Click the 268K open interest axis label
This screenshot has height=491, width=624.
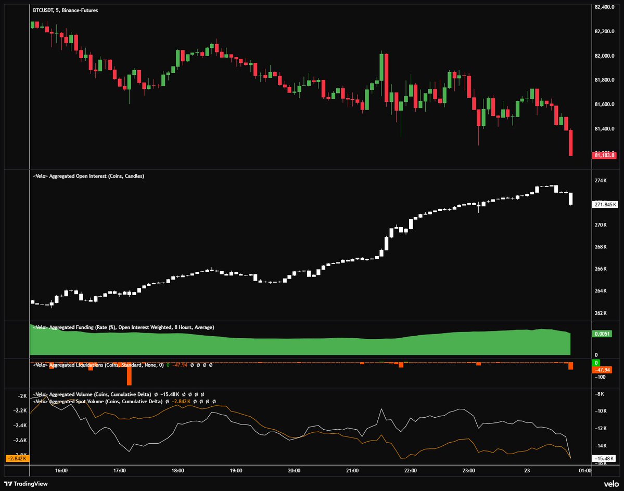(601, 247)
